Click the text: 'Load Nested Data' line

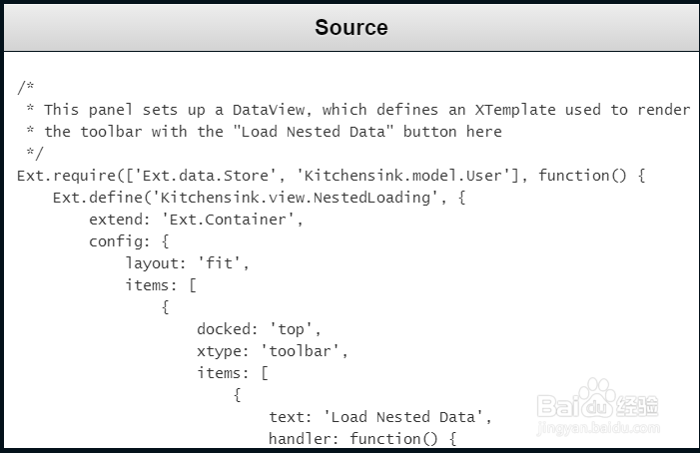click(x=379, y=417)
